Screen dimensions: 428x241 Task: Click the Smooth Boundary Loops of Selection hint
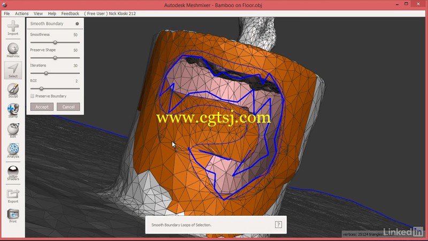[x=181, y=225]
